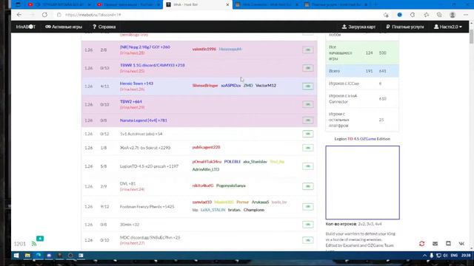Click the Legion TD 4.5 OZGame Edition title
This screenshot has height=266, width=474.
pyautogui.click(x=362, y=139)
